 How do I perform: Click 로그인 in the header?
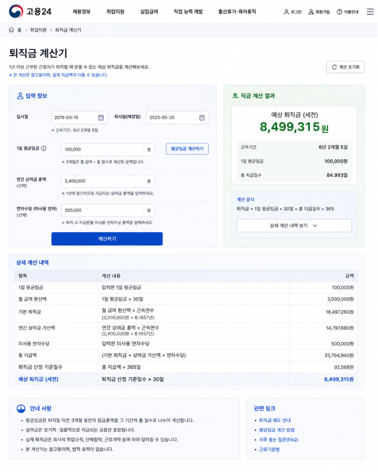293,12
